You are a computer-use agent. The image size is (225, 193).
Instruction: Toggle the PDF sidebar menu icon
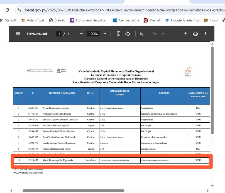tap(18, 34)
